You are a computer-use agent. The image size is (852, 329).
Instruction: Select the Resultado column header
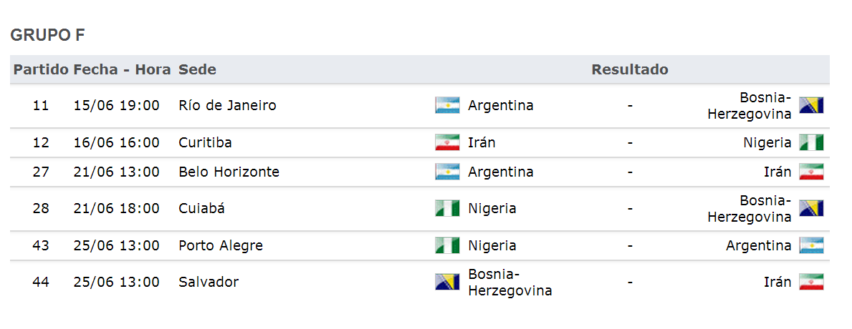[630, 69]
